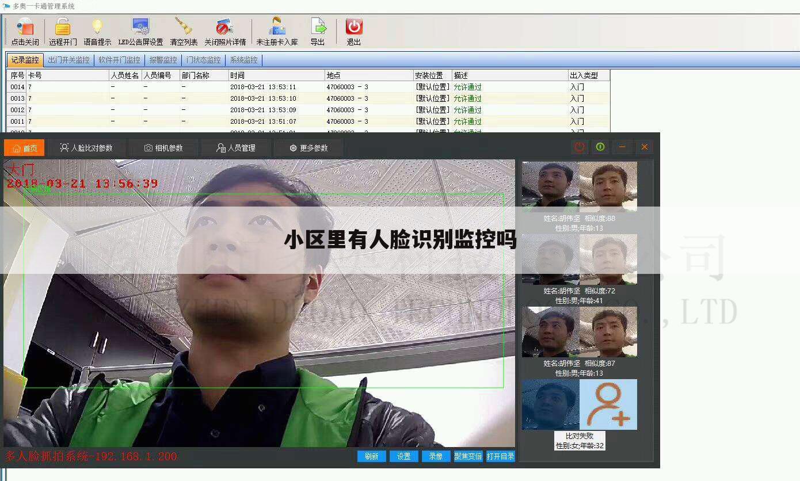Switch to the 记录监控 tab
Image resolution: width=800 pixels, height=481 pixels.
25,60
